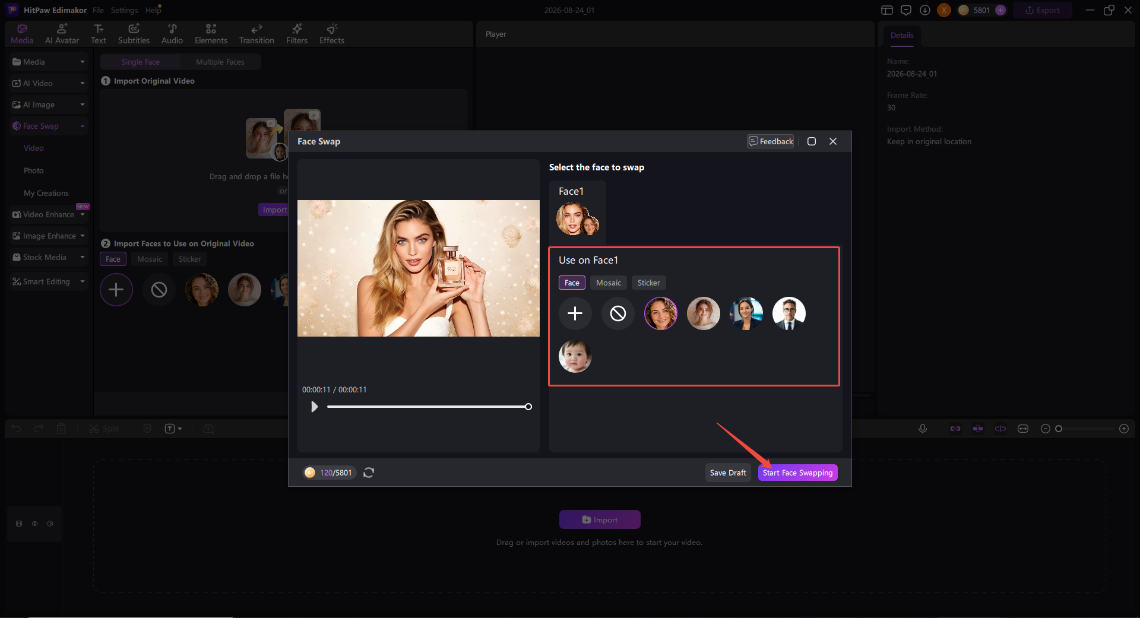Click the trash delete icon on the timeline toolbar
1140x618 pixels.
[61, 429]
